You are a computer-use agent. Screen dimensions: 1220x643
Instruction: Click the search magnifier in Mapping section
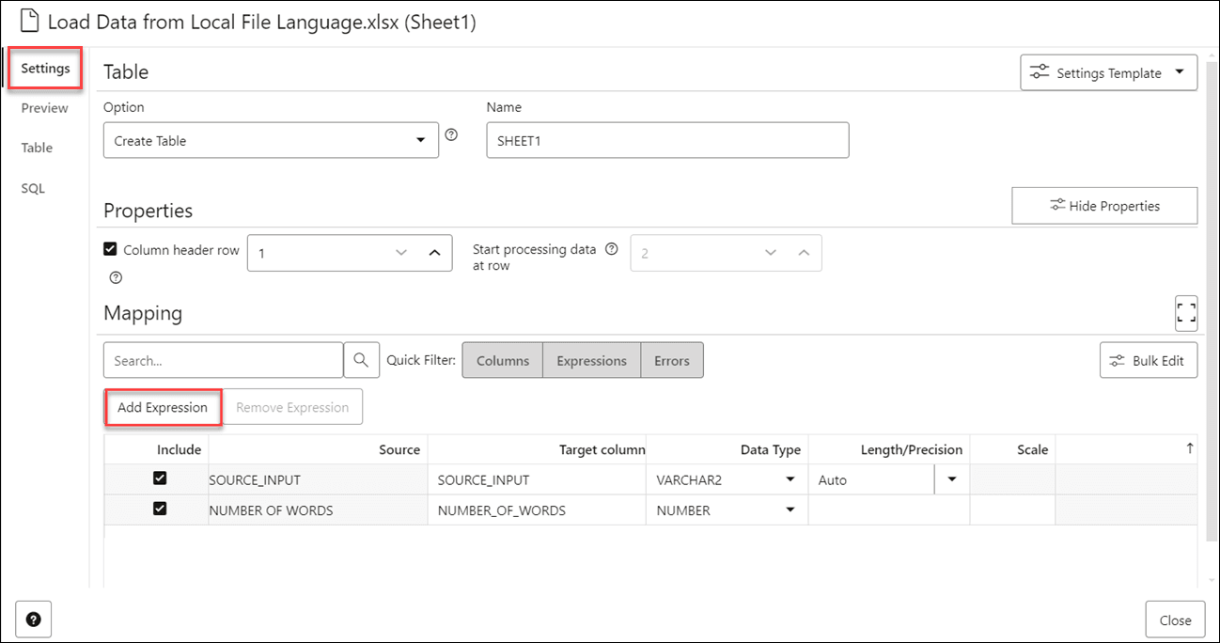click(362, 359)
